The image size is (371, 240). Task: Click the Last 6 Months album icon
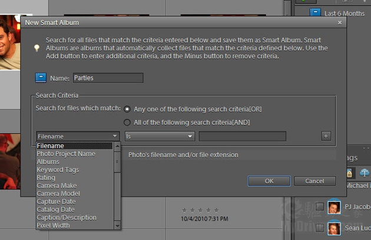tap(316, 13)
